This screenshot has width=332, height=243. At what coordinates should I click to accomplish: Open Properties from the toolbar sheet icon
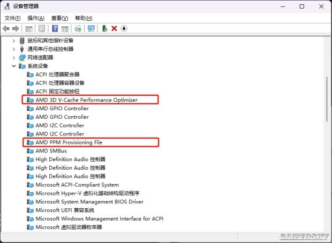tap(42, 28)
